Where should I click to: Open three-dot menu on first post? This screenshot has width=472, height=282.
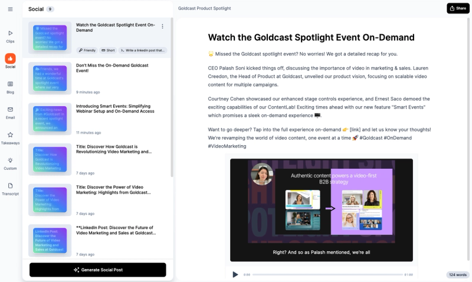(x=163, y=27)
